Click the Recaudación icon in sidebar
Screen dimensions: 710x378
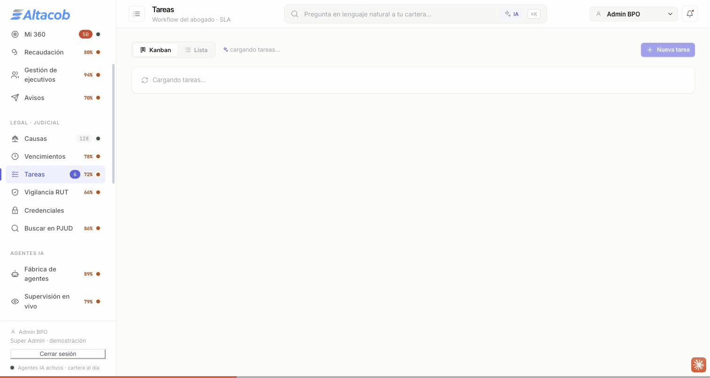[15, 52]
